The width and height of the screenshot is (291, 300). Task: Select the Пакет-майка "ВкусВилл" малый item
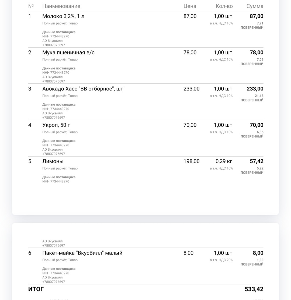tap(82, 253)
